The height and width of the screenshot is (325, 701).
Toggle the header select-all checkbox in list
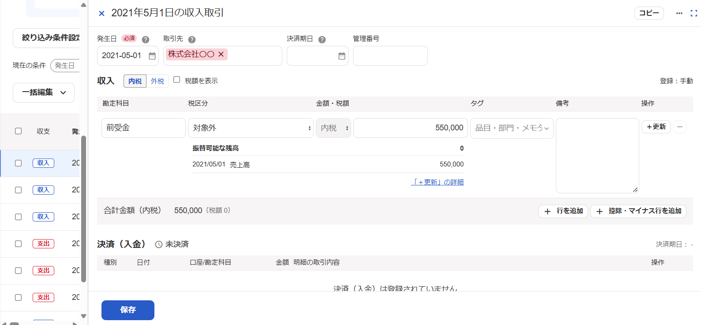(x=19, y=131)
